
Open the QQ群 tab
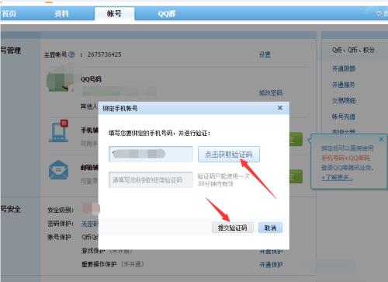(167, 14)
